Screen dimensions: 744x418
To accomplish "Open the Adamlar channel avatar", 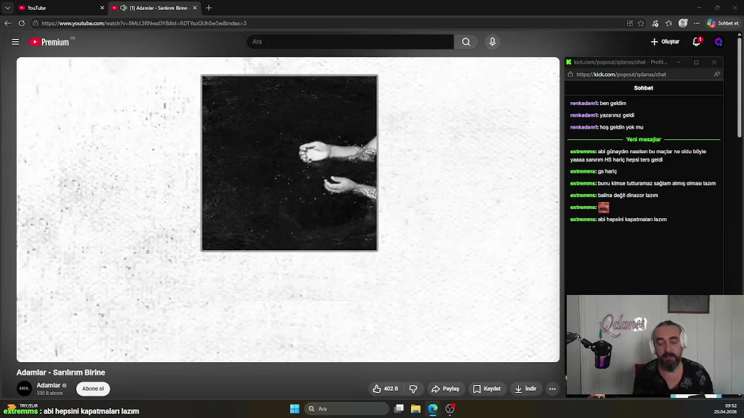I will tap(24, 388).
